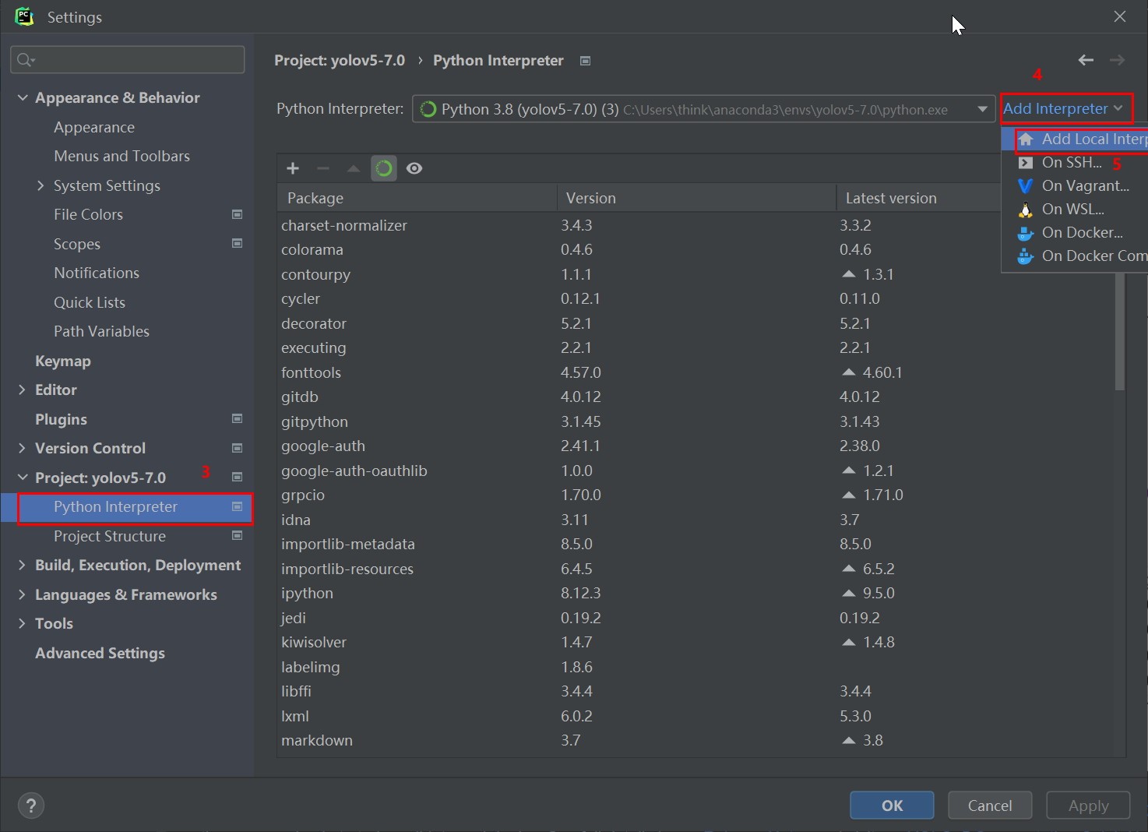Expand the System Settings node
This screenshot has width=1148, height=832.
40,185
